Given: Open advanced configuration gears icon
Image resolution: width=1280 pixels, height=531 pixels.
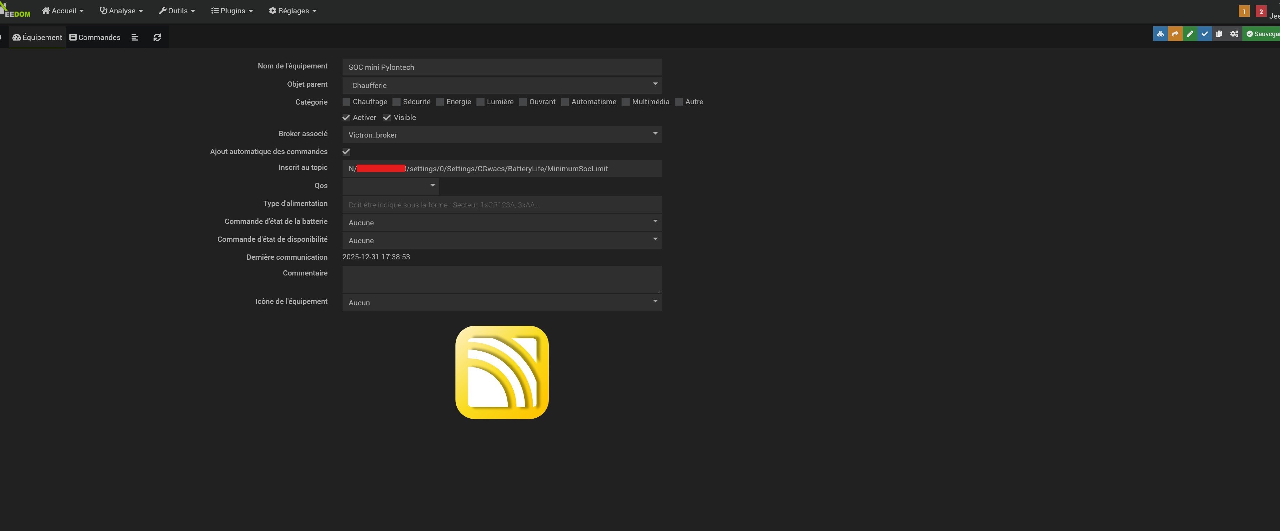Looking at the screenshot, I should (x=1234, y=34).
